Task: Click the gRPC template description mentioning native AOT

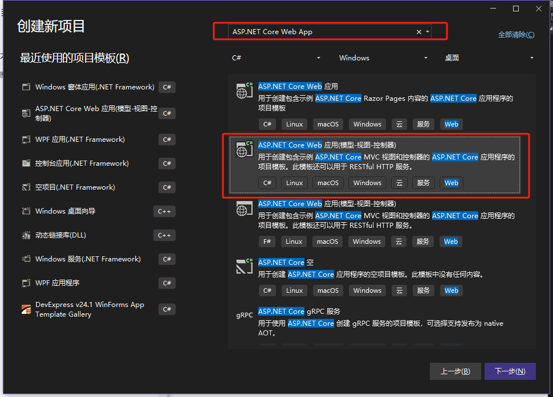Action: pos(380,328)
